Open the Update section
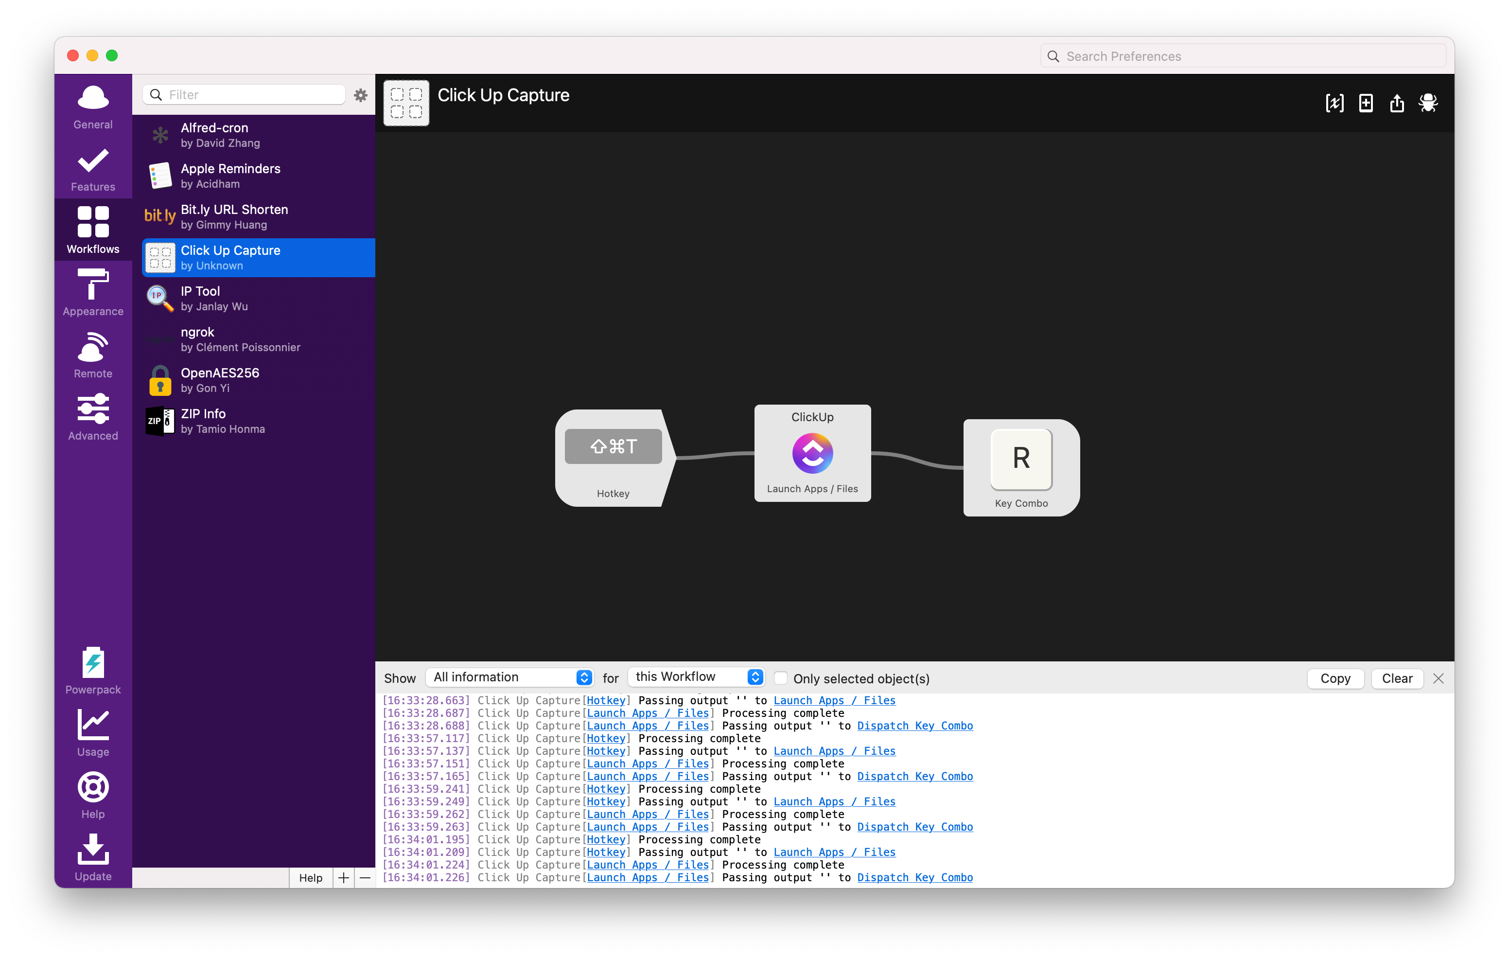Viewport: 1509px width, 960px height. pyautogui.click(x=93, y=857)
